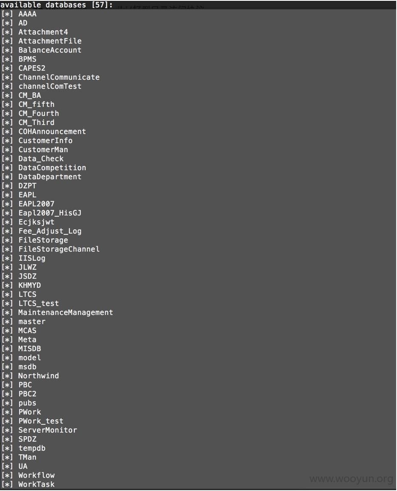Click the Eapl2007_HisGJ database line
This screenshot has height=491, width=397.
coord(50,213)
